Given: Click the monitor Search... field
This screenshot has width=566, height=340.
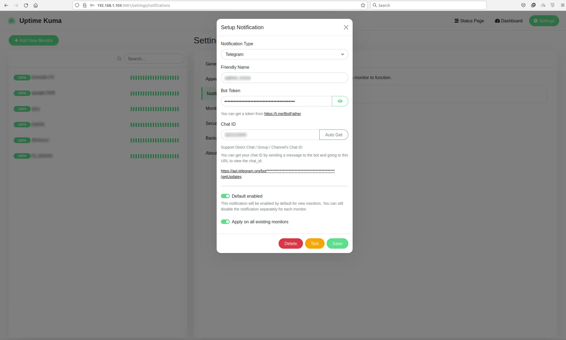Looking at the screenshot, I should click(x=154, y=59).
